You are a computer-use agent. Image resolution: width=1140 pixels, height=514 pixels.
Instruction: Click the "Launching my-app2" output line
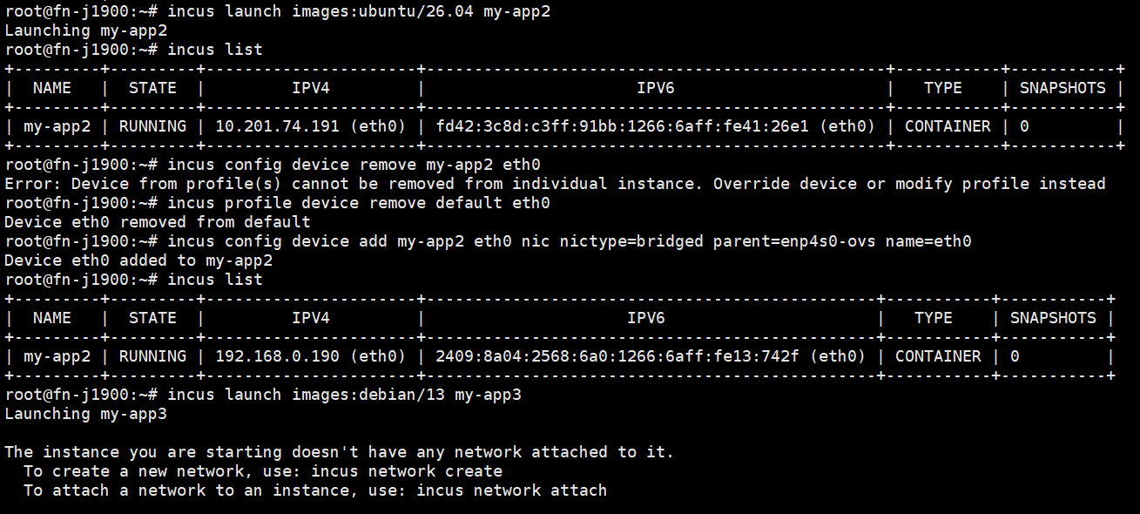85,30
